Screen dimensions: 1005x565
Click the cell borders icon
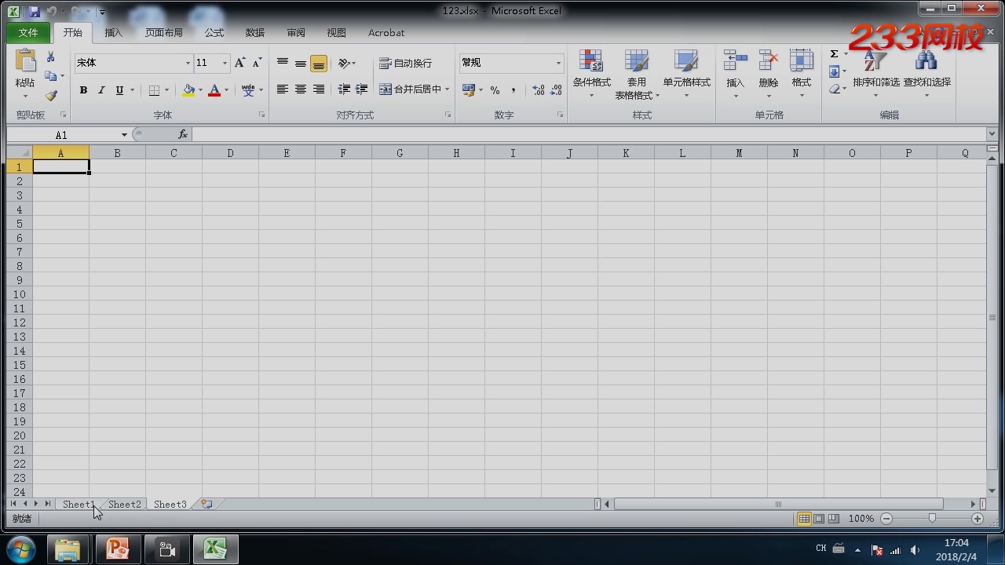tap(155, 90)
